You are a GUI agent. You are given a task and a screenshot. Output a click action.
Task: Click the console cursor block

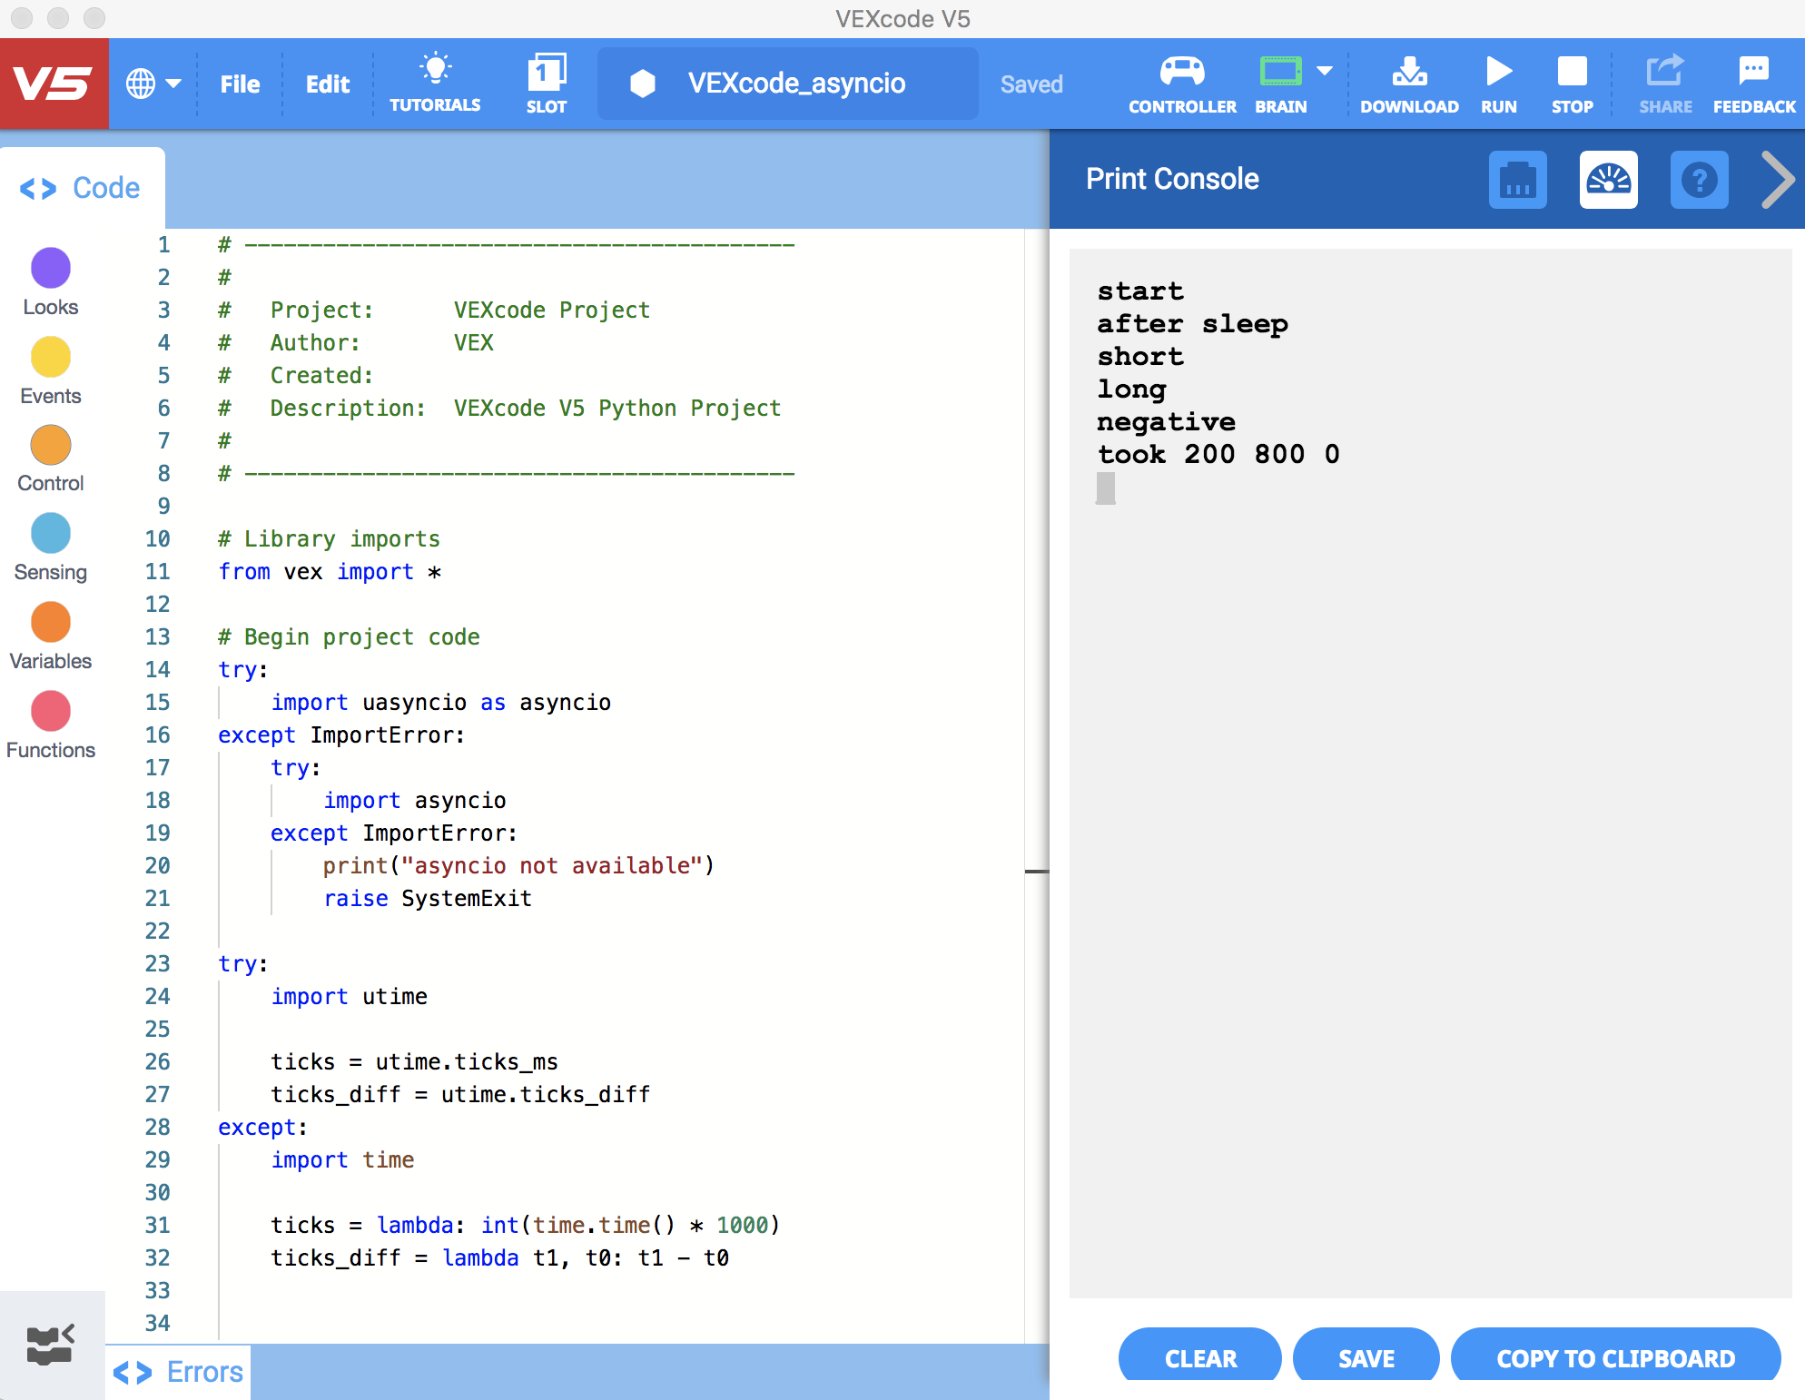coord(1106,488)
